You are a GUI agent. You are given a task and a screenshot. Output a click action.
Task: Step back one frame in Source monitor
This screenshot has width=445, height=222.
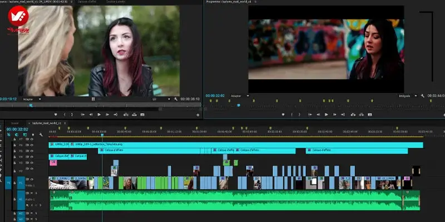tap(91, 114)
